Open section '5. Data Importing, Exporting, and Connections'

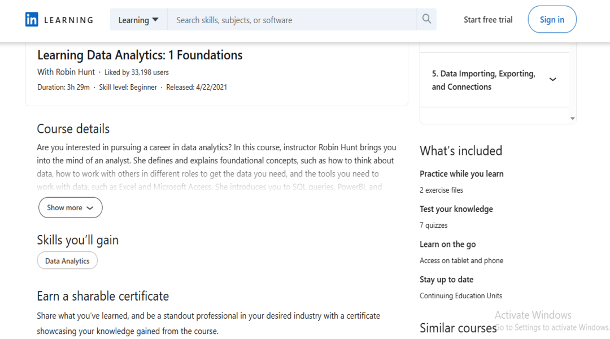coord(494,80)
